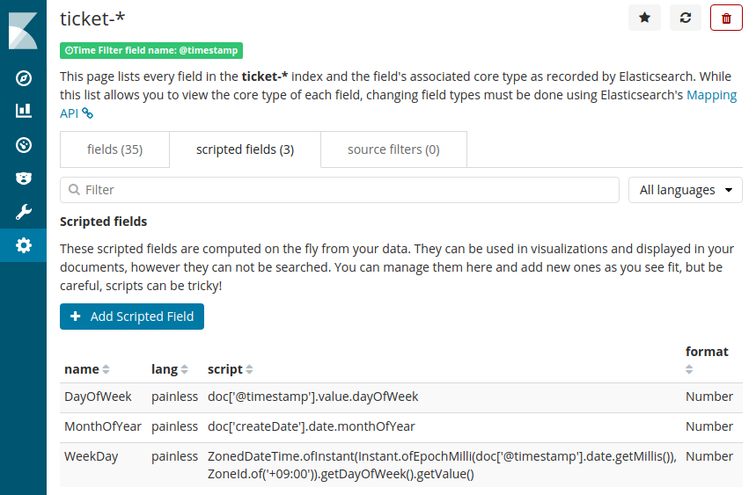This screenshot has width=756, height=495.
Task: Open Management gear icon in sidebar
Action: (24, 245)
